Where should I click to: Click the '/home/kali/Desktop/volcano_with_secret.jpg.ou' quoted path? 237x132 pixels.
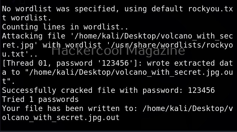click(x=131, y=72)
